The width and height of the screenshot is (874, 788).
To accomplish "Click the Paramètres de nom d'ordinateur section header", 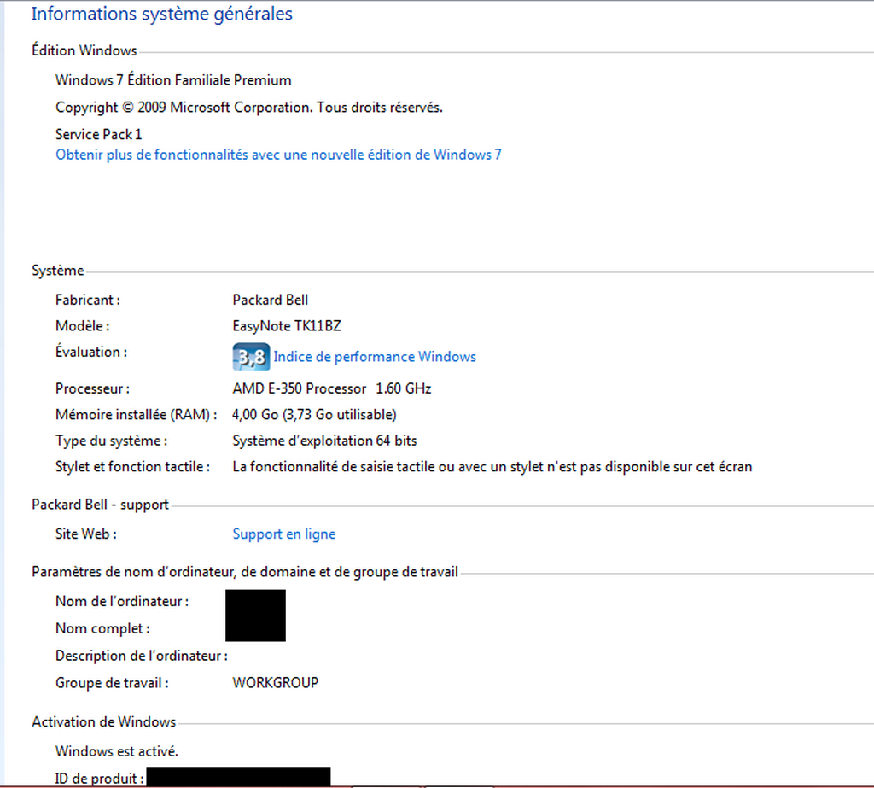I will pyautogui.click(x=245, y=572).
